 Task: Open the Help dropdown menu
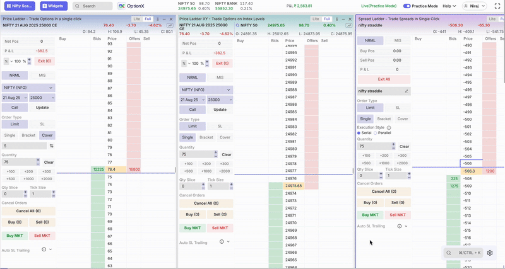click(x=449, y=6)
